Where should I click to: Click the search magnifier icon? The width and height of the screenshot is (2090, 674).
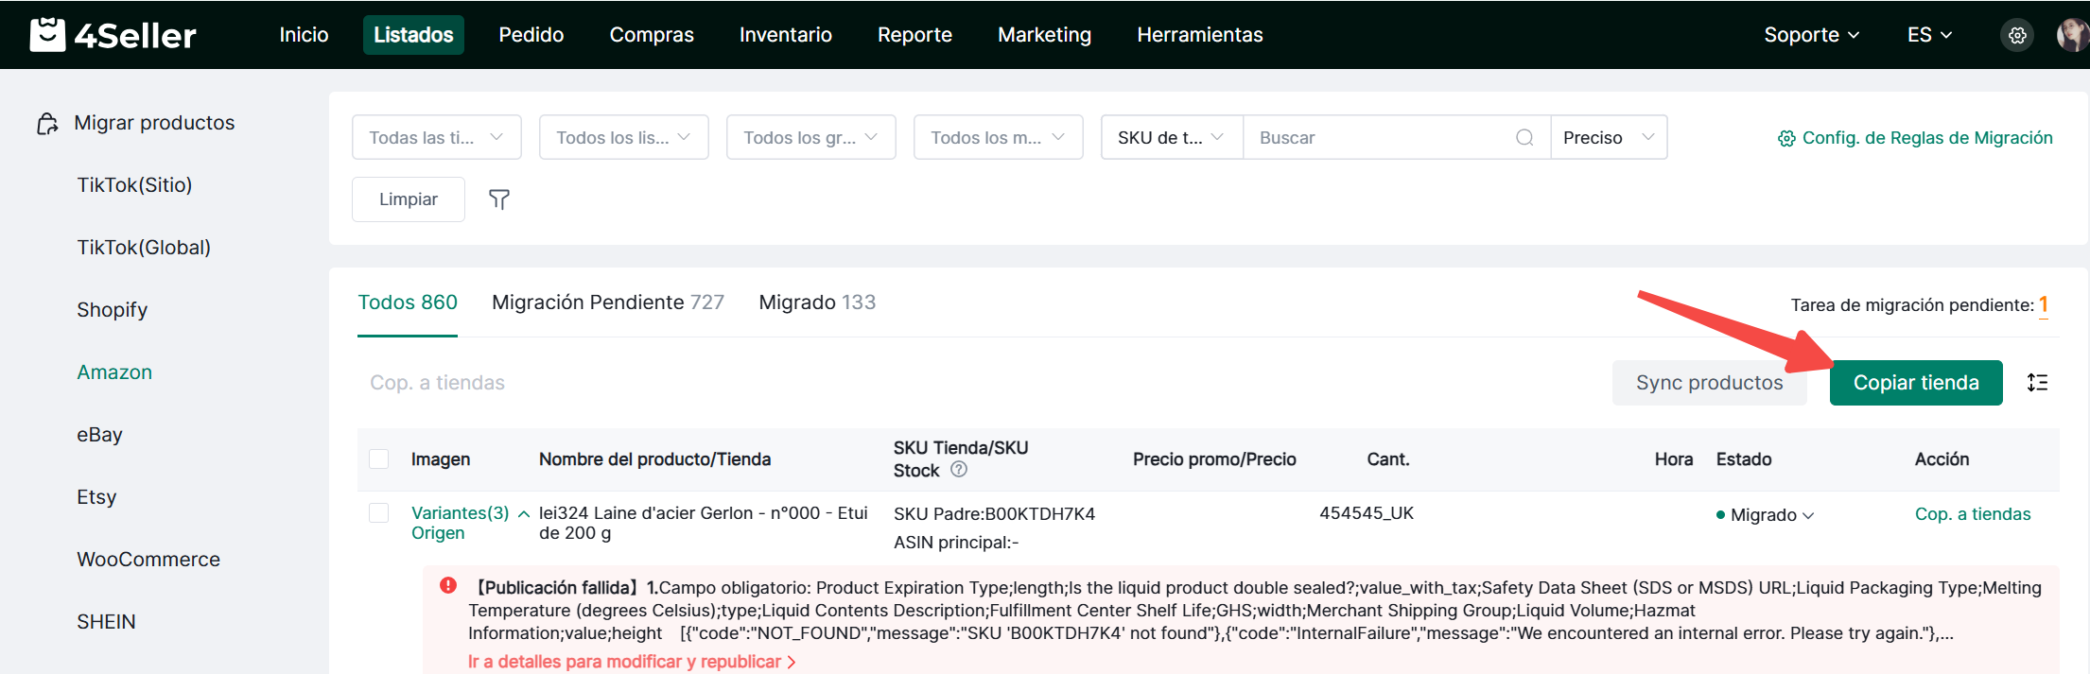pyautogui.click(x=1524, y=138)
